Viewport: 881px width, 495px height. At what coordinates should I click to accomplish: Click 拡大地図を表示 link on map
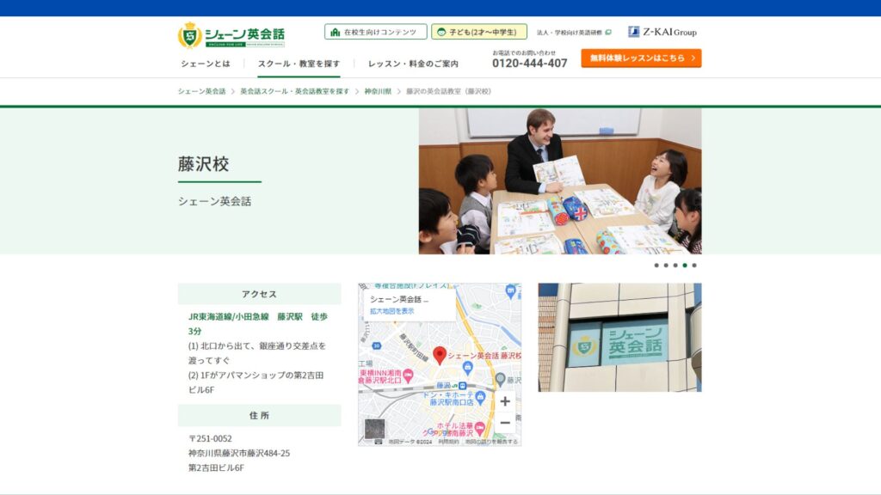click(x=391, y=311)
